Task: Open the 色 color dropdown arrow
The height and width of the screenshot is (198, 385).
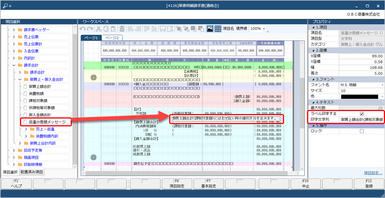Action: tap(382, 96)
